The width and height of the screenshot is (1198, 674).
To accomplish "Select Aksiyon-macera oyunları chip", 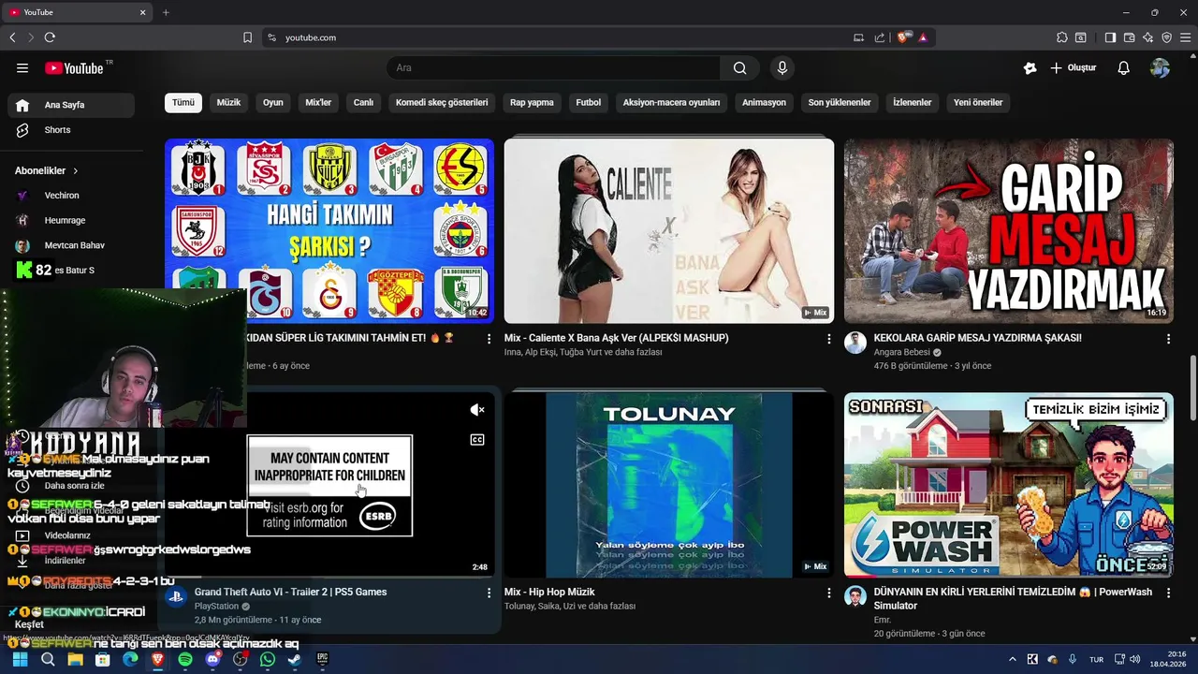I will click(x=672, y=103).
